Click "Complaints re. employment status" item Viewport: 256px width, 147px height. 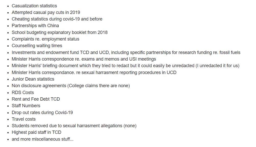coord(45,39)
